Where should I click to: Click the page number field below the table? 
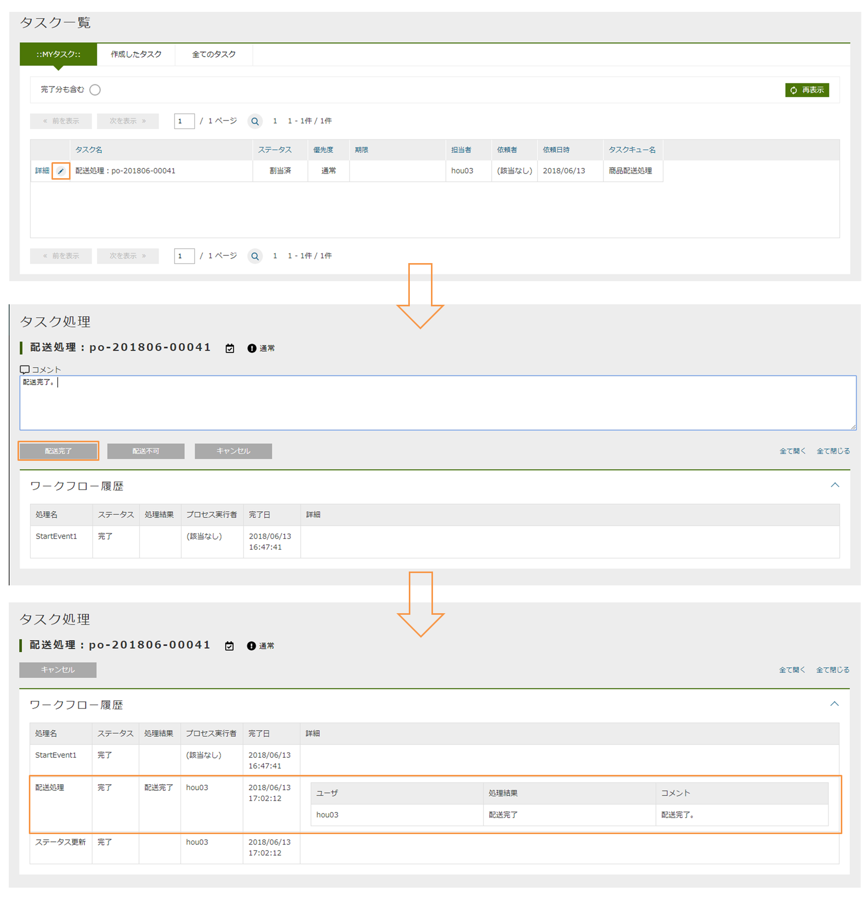click(x=184, y=256)
